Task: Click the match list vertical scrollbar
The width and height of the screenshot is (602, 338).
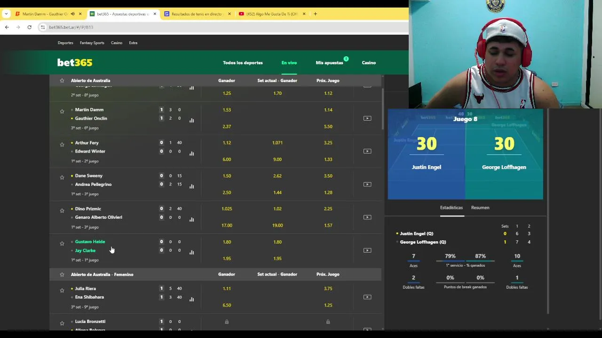Action: coord(382,108)
